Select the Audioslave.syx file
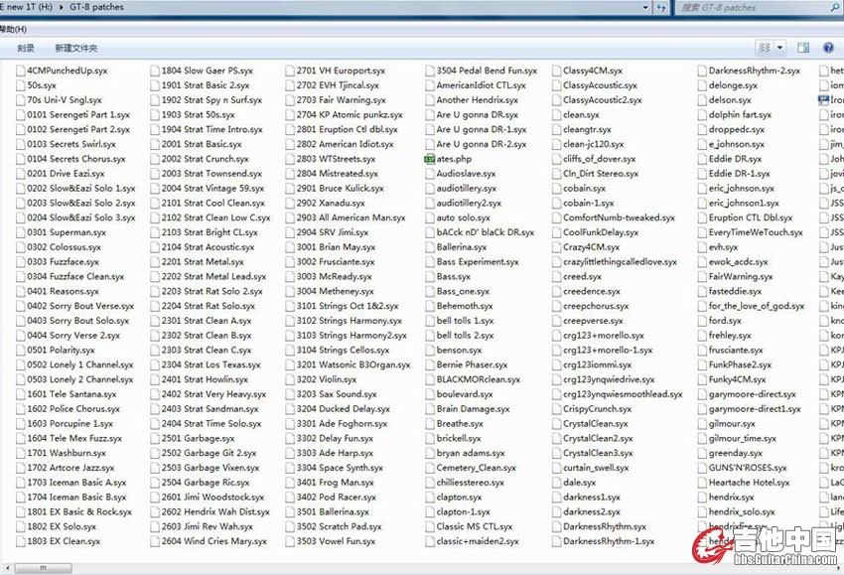The height and width of the screenshot is (575, 844). (x=466, y=174)
